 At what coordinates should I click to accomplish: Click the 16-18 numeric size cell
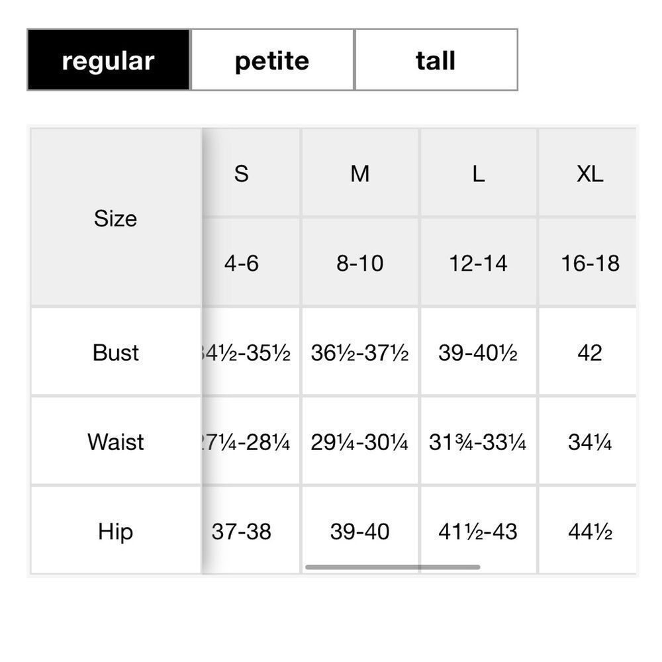click(588, 262)
